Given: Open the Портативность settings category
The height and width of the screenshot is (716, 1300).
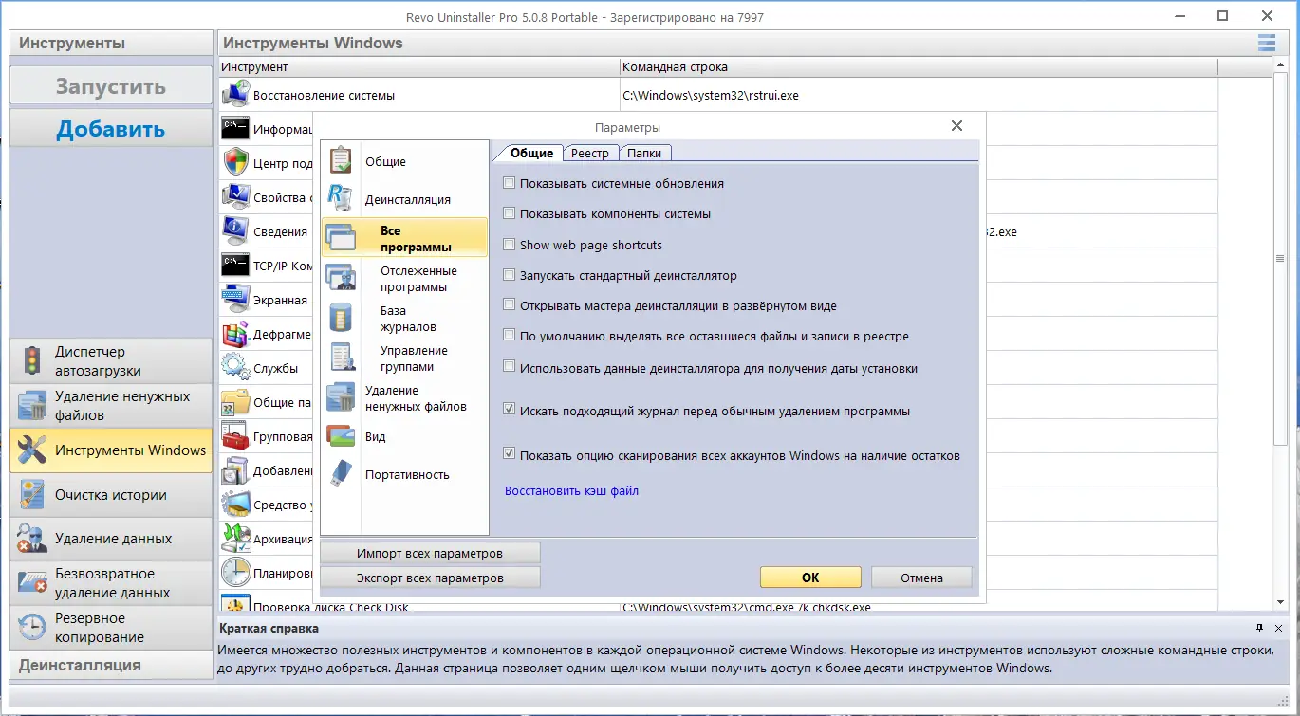Looking at the screenshot, I should click(x=404, y=475).
